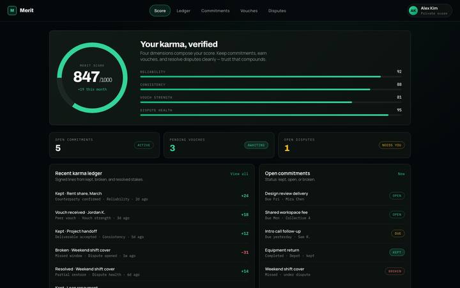The height and width of the screenshot is (288, 460).
Task: Click the Merit logo icon
Action: pyautogui.click(x=12, y=11)
